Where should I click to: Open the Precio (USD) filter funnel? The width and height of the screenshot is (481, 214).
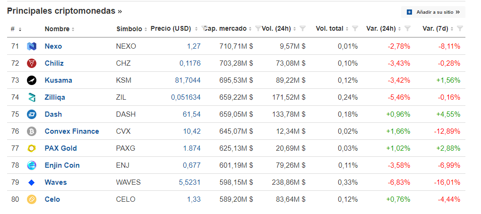[x=203, y=28]
